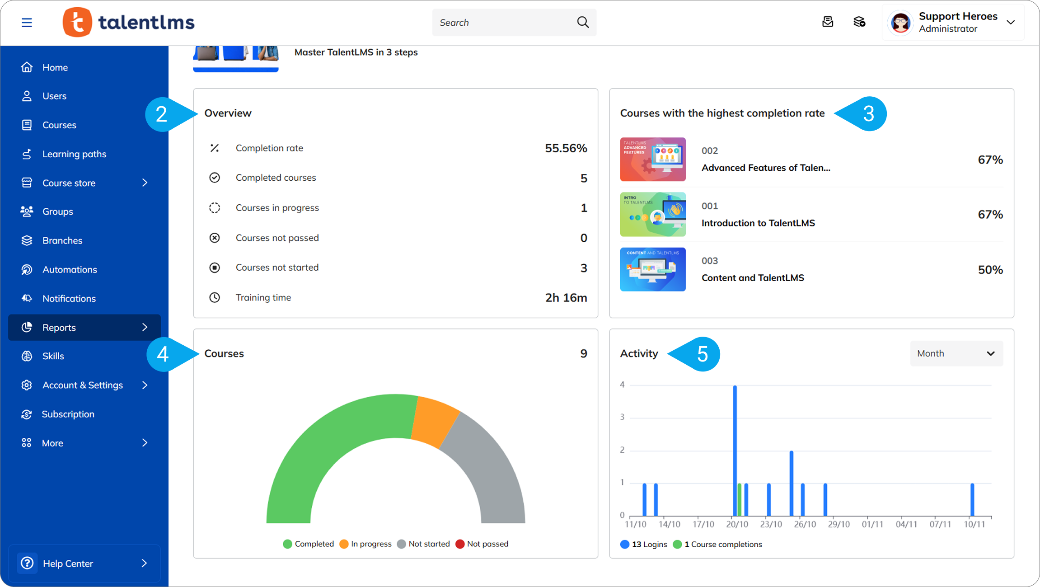
Task: Toggle the 13 Logins legend item
Action: point(644,544)
